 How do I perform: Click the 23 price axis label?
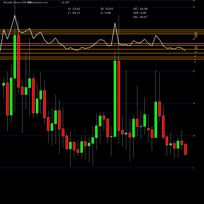coord(194,71)
